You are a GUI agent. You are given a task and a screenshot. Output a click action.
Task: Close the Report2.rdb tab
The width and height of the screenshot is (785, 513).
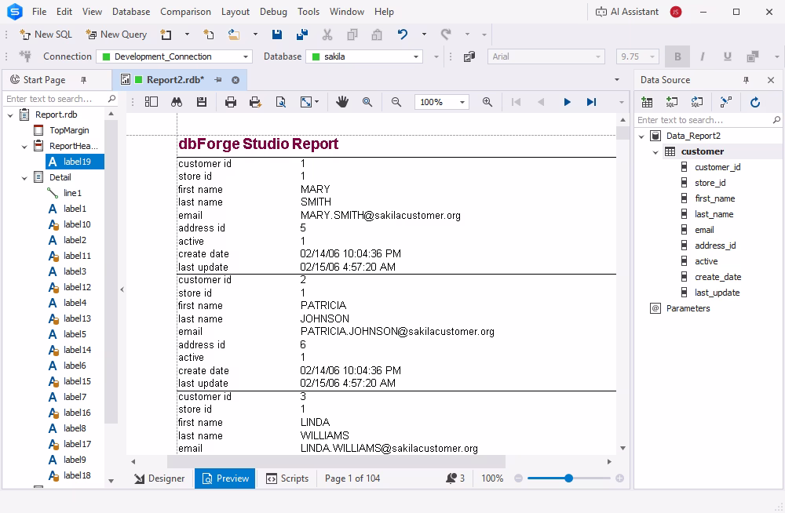pyautogui.click(x=235, y=80)
